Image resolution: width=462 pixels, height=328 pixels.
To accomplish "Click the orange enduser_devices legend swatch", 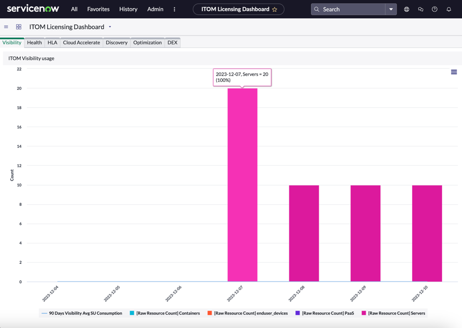I will [x=210, y=313].
